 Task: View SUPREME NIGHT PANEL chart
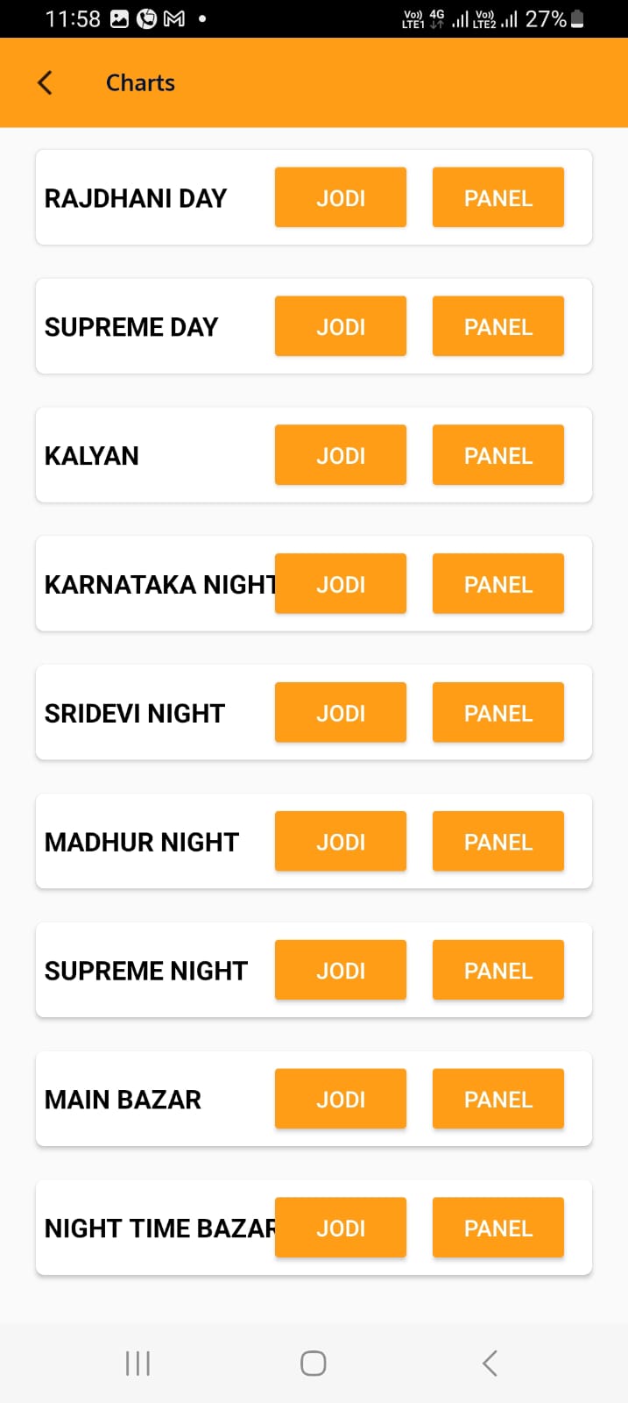click(x=498, y=971)
